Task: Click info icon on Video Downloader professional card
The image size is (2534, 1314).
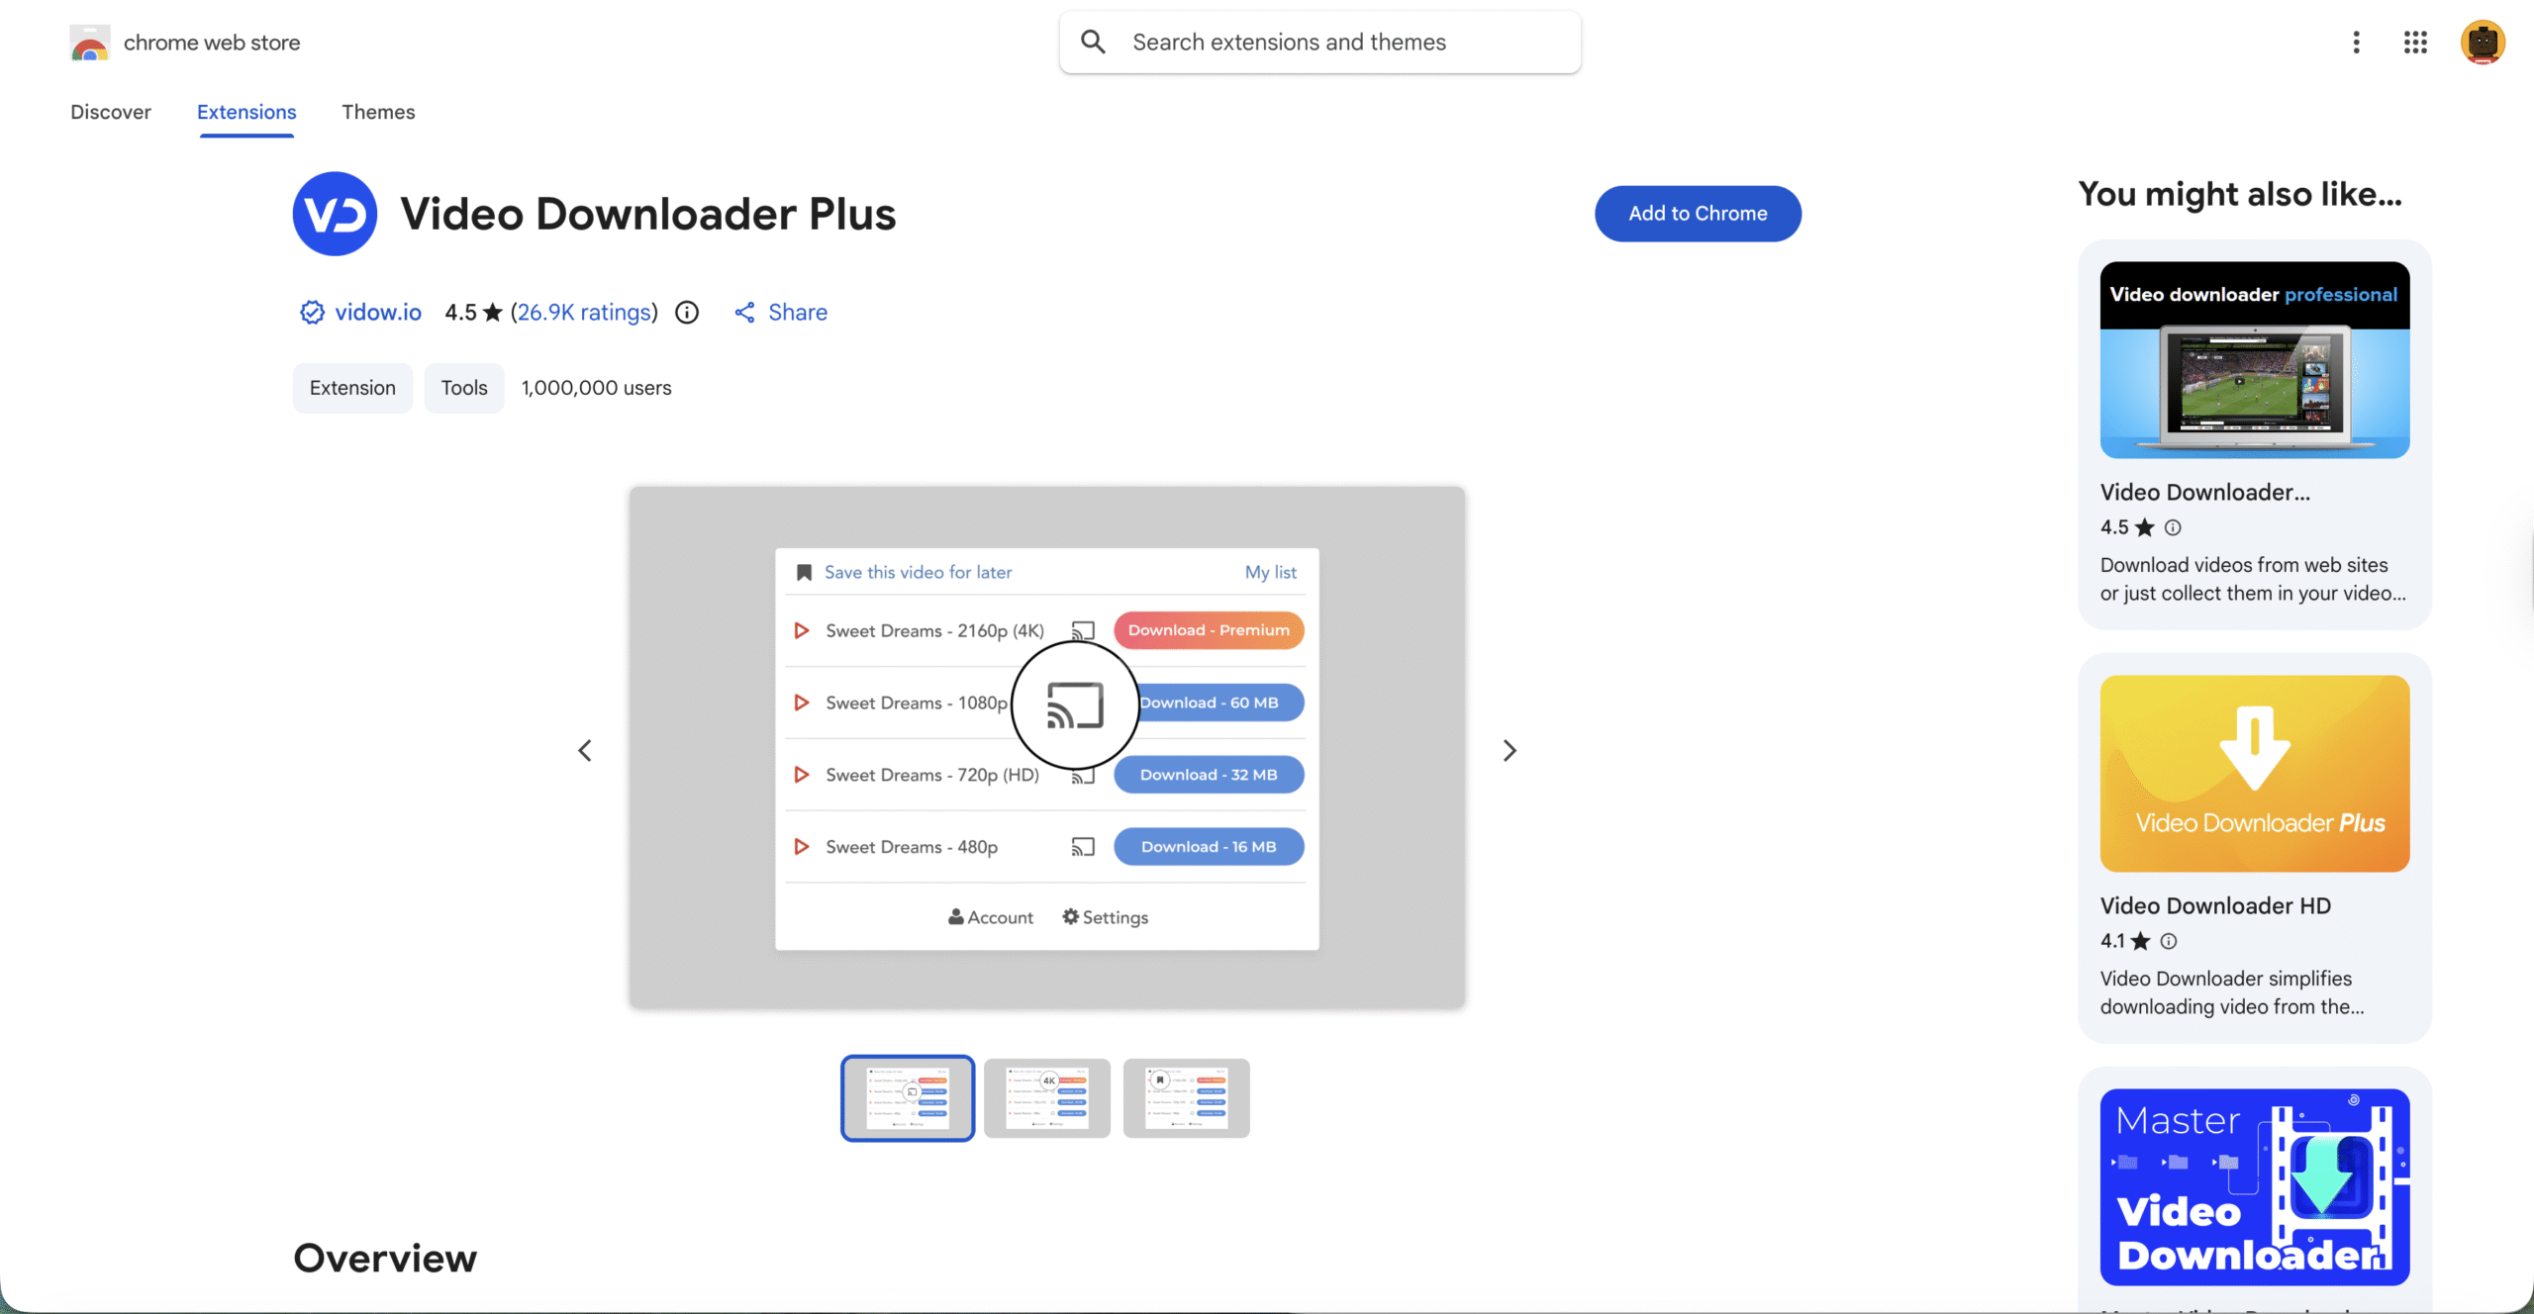Action: pyautogui.click(x=2173, y=527)
